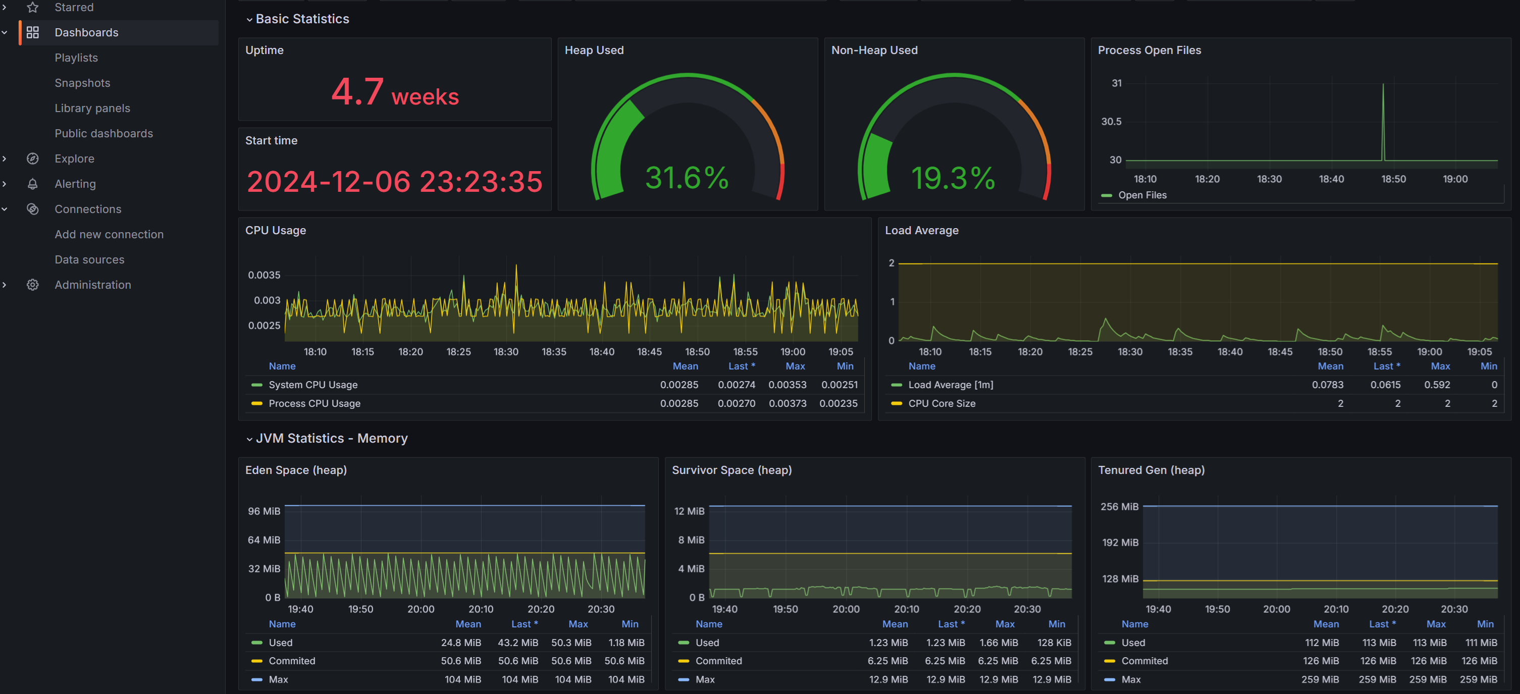The height and width of the screenshot is (694, 1520).
Task: Collapse the Basic Statistics section
Action: (249, 18)
